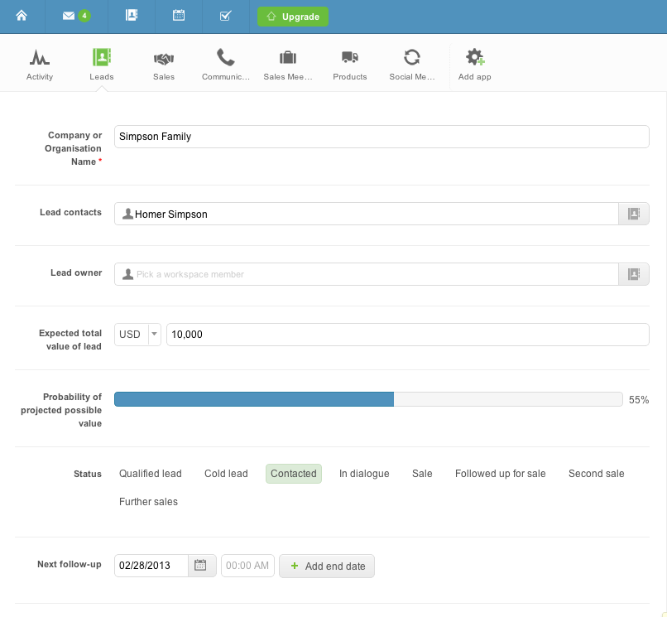667x617 pixels.
Task: Edit the Company or Organisation Name field
Action: click(381, 137)
